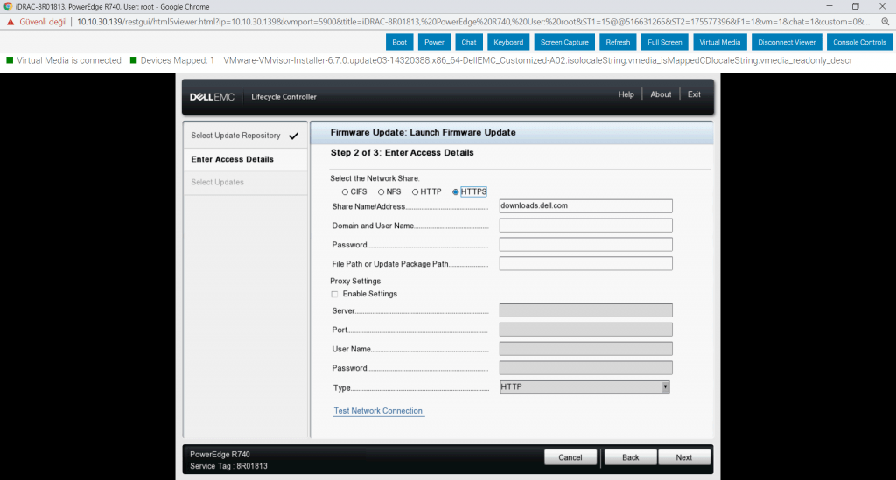Click the Screen Capture button
The image size is (896, 480).
[x=564, y=42]
